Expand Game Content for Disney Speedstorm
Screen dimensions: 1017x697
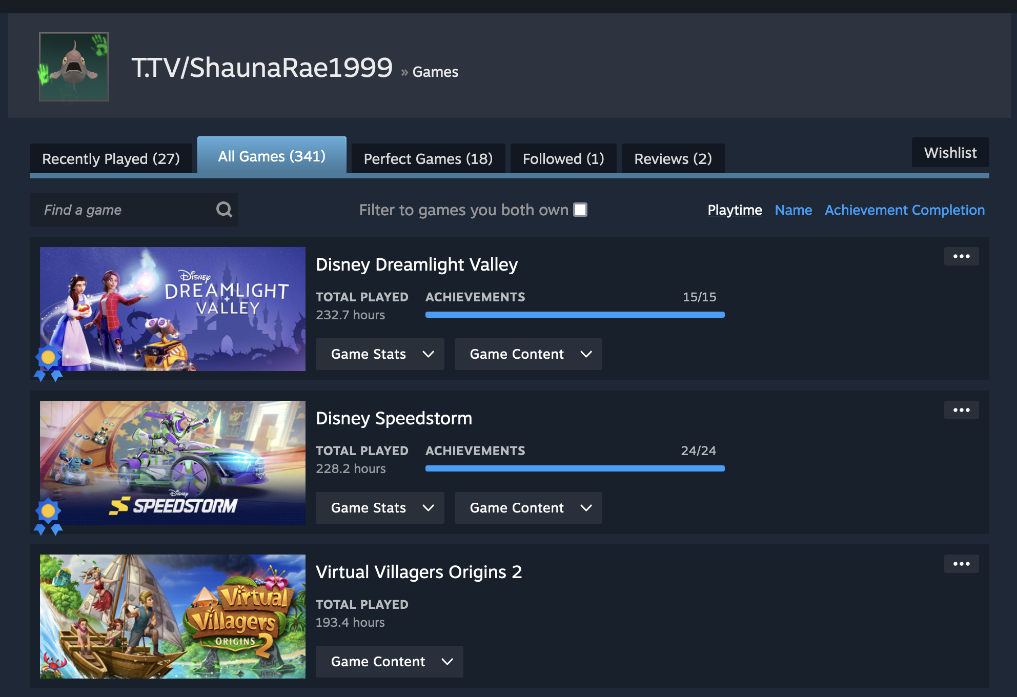[x=528, y=508]
